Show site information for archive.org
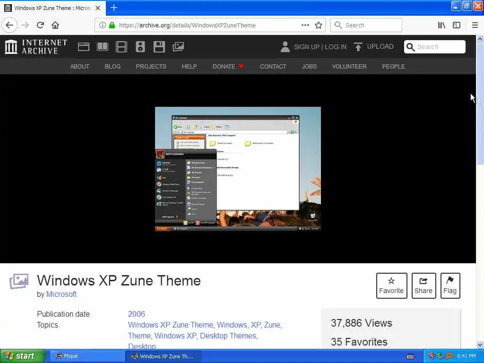Viewport: 484px width, 363px height. 102,26
